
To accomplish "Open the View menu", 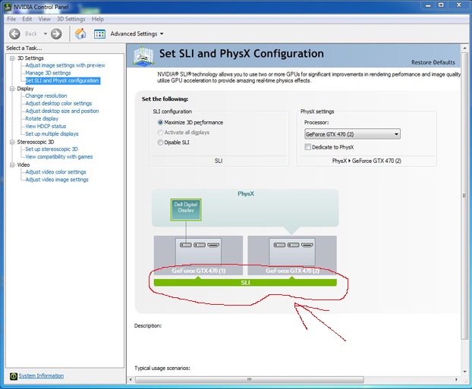I will [x=44, y=19].
